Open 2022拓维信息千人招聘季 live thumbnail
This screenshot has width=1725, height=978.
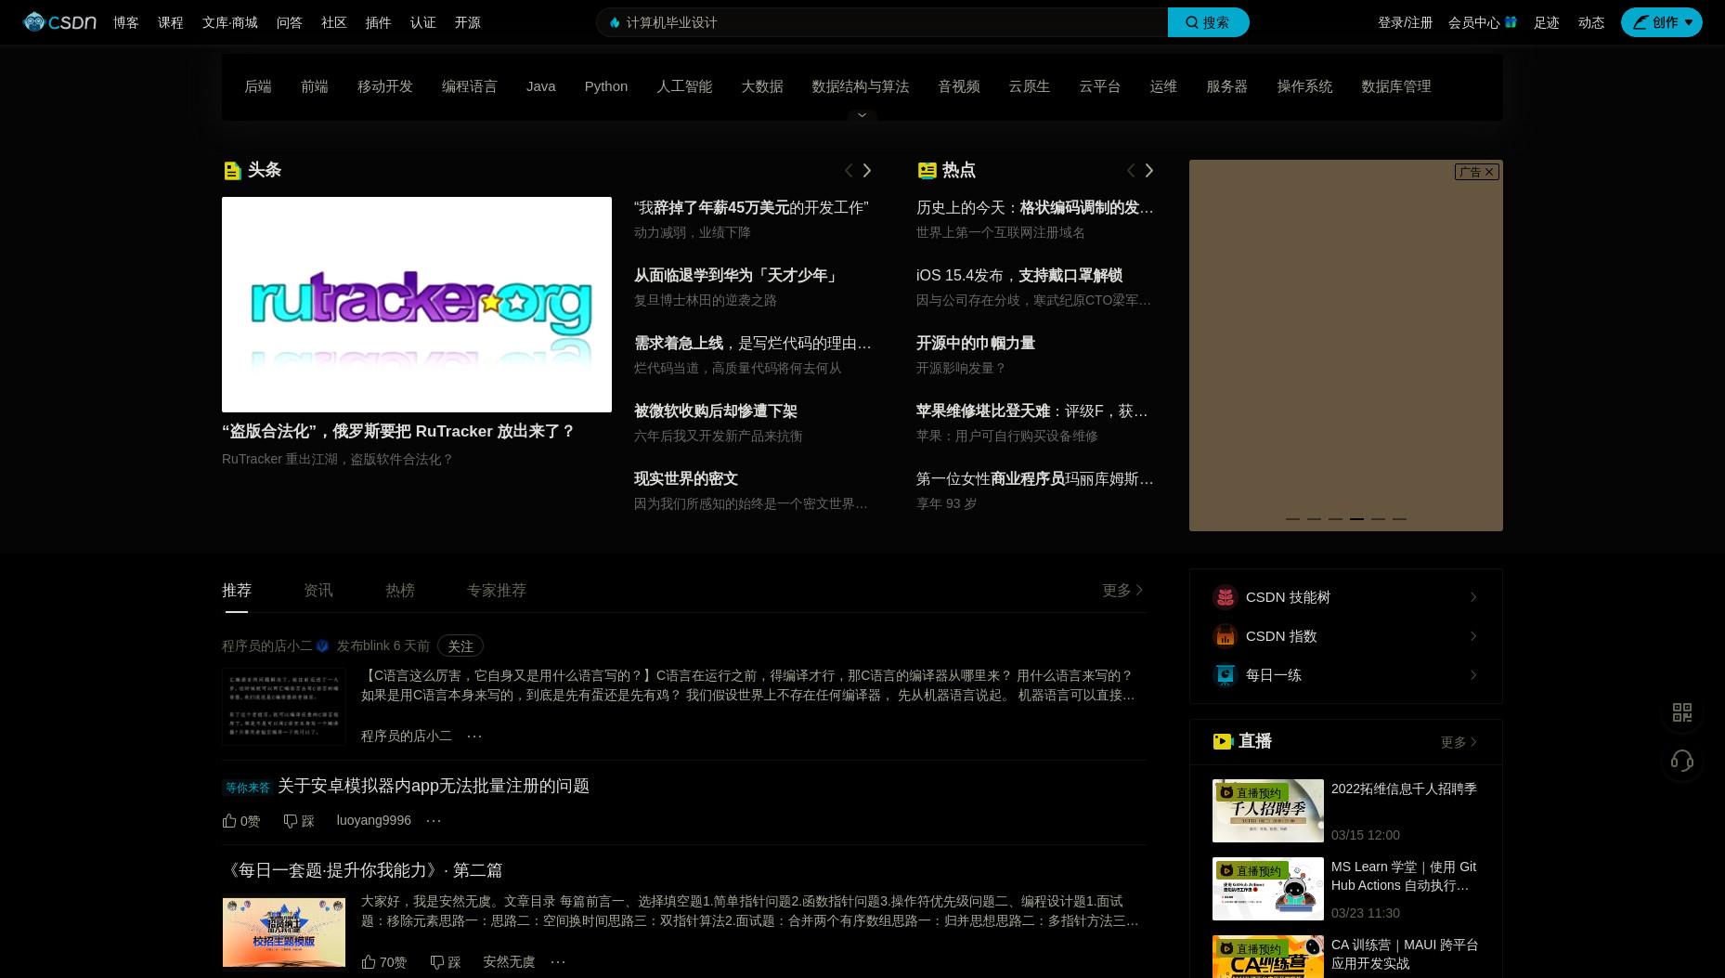pyautogui.click(x=1268, y=811)
